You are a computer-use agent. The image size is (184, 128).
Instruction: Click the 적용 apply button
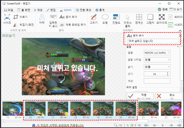140,96
